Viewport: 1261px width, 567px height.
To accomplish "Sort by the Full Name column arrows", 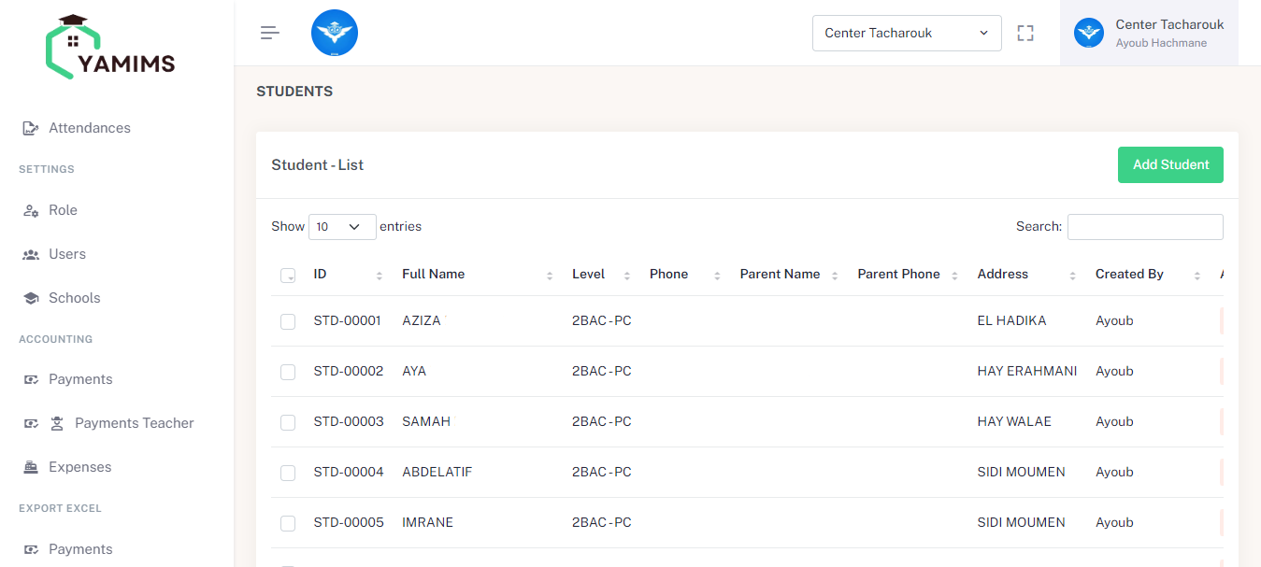I will click(x=549, y=275).
